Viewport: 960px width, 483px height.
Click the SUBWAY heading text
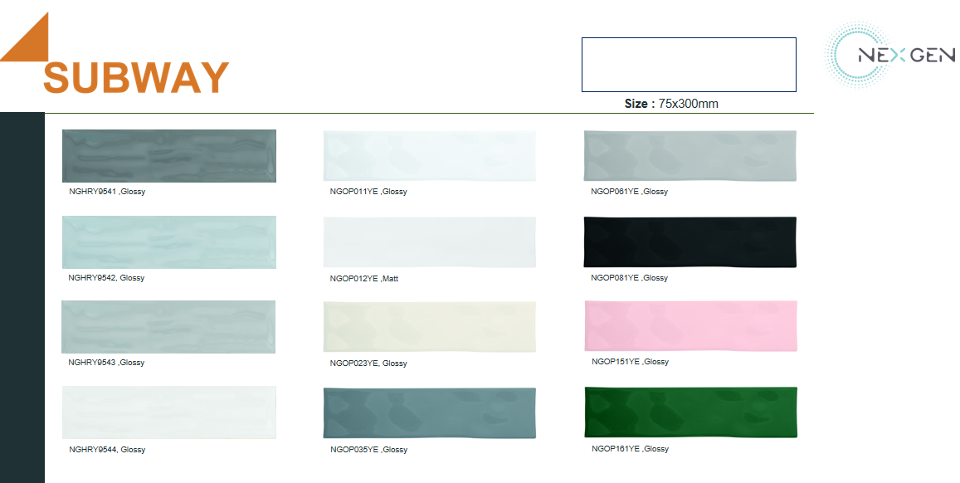[x=136, y=78]
